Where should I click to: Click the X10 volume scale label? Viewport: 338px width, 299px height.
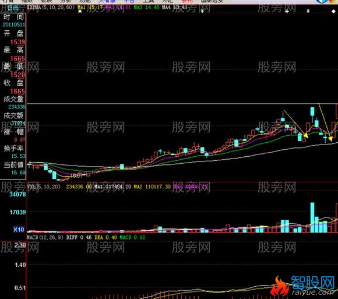[x=19, y=230]
